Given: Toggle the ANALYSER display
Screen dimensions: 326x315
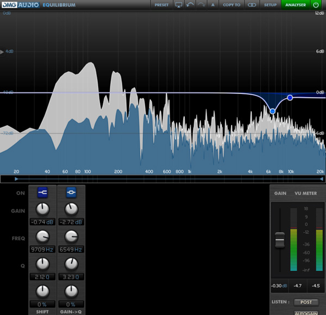Looking at the screenshot, I should coord(295,5).
